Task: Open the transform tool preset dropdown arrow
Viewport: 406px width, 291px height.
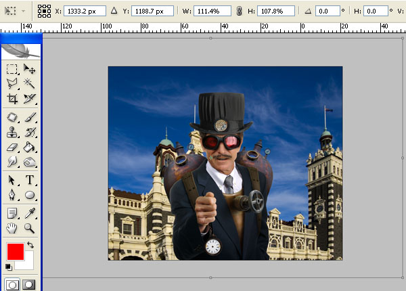Action: pos(24,11)
